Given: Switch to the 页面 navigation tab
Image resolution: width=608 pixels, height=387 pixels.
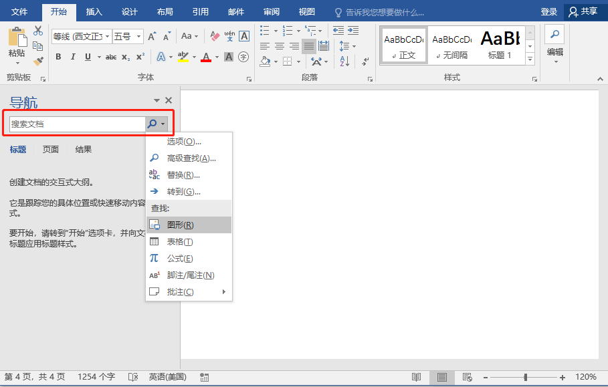Looking at the screenshot, I should click(x=51, y=150).
